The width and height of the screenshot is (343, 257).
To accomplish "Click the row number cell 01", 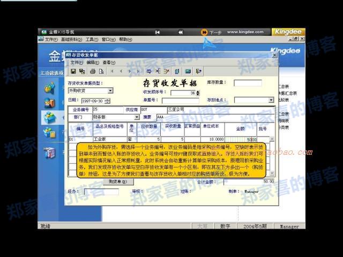I will [x=81, y=139].
